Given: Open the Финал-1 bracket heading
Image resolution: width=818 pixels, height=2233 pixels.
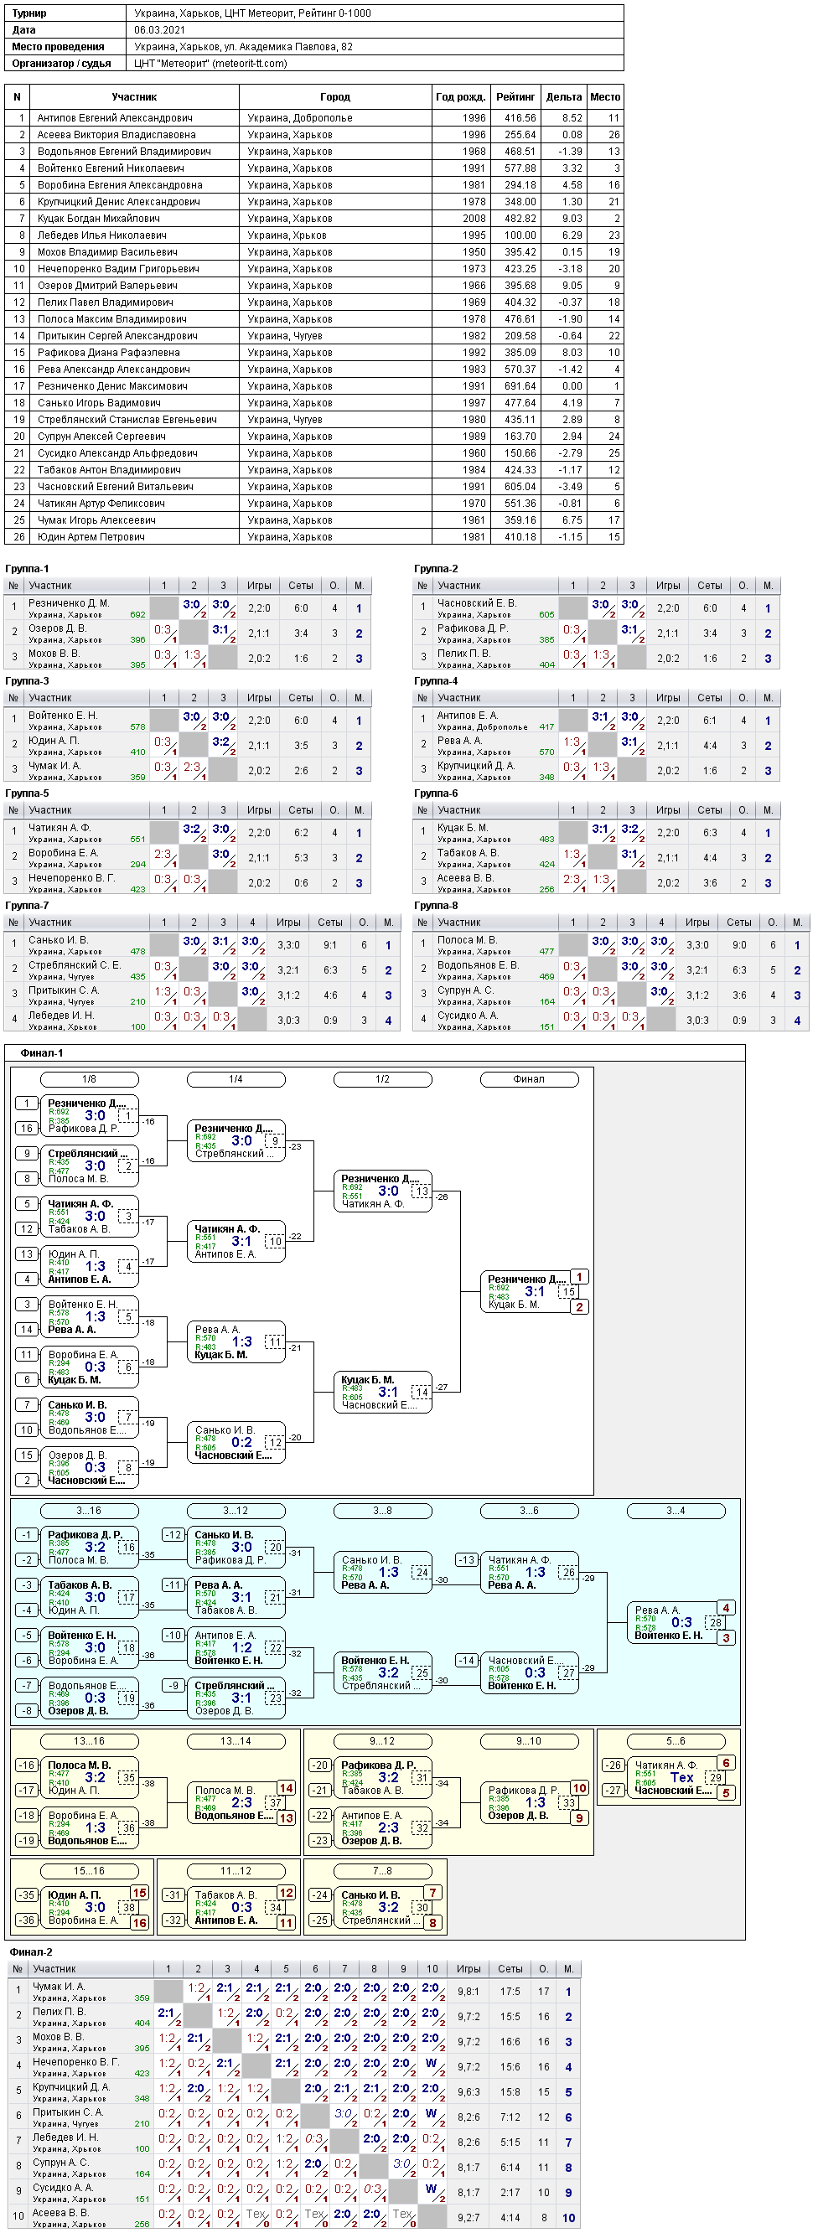Looking at the screenshot, I should [42, 1053].
